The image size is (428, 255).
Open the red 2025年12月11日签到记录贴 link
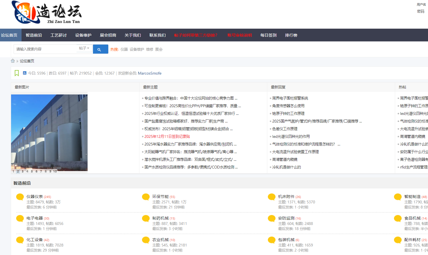tap(167, 136)
